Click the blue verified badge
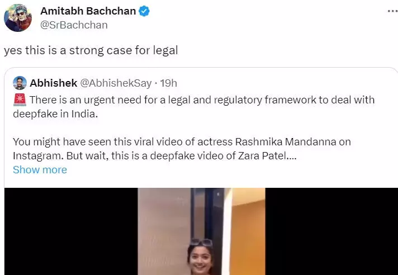398x275 pixels. click(x=144, y=11)
